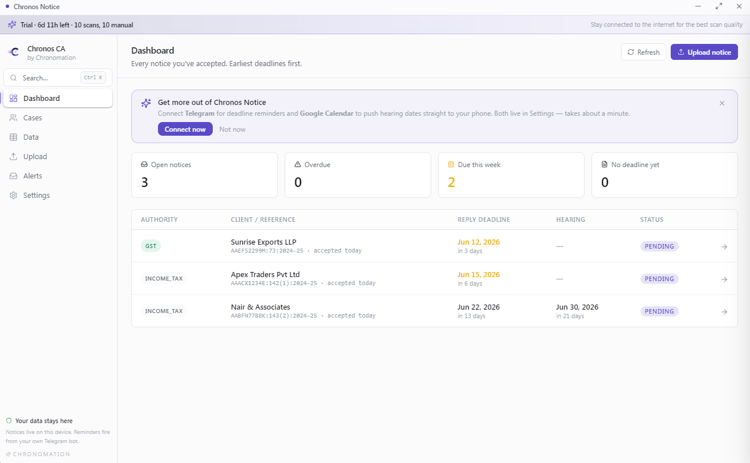Click PENDING status for Sunrise Exports LLP
This screenshot has width=750, height=463.
point(659,246)
